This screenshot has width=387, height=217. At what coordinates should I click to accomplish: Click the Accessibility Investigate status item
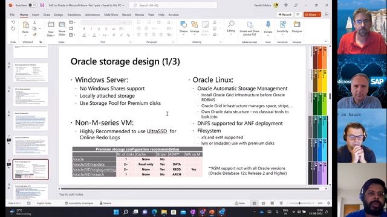click(x=79, y=203)
